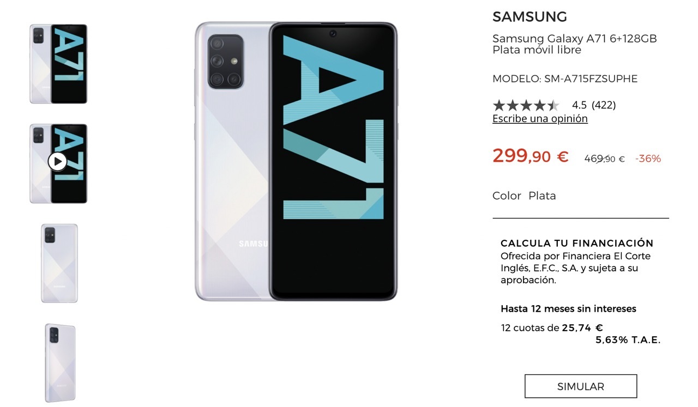Screen dimensions: 698x407
Task: Click the red 299,90 € price
Action: [530, 157]
